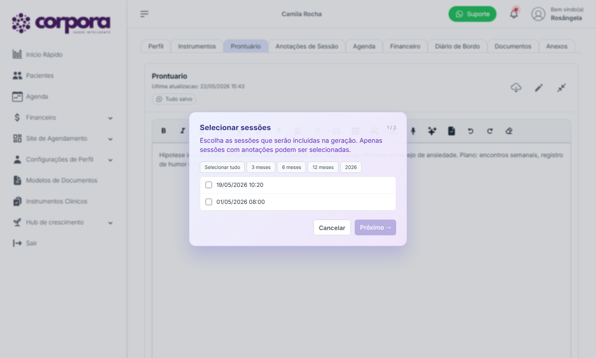
Task: Click the Cancelar button
Action: tap(332, 227)
